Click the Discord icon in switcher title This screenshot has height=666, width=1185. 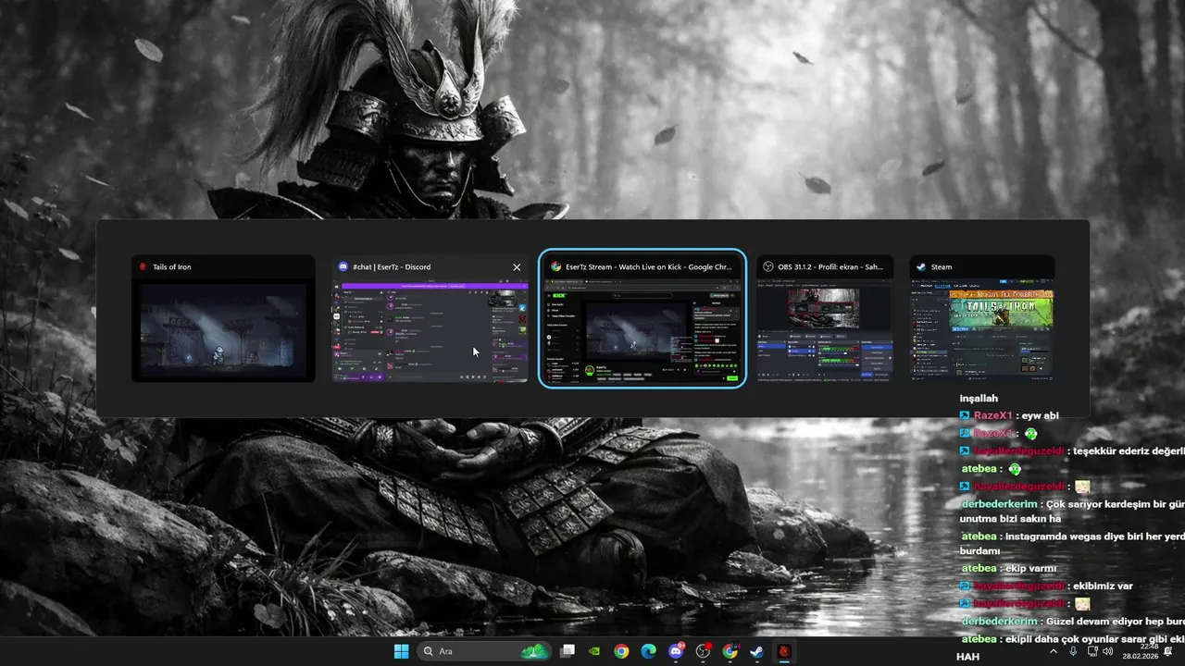(x=343, y=267)
